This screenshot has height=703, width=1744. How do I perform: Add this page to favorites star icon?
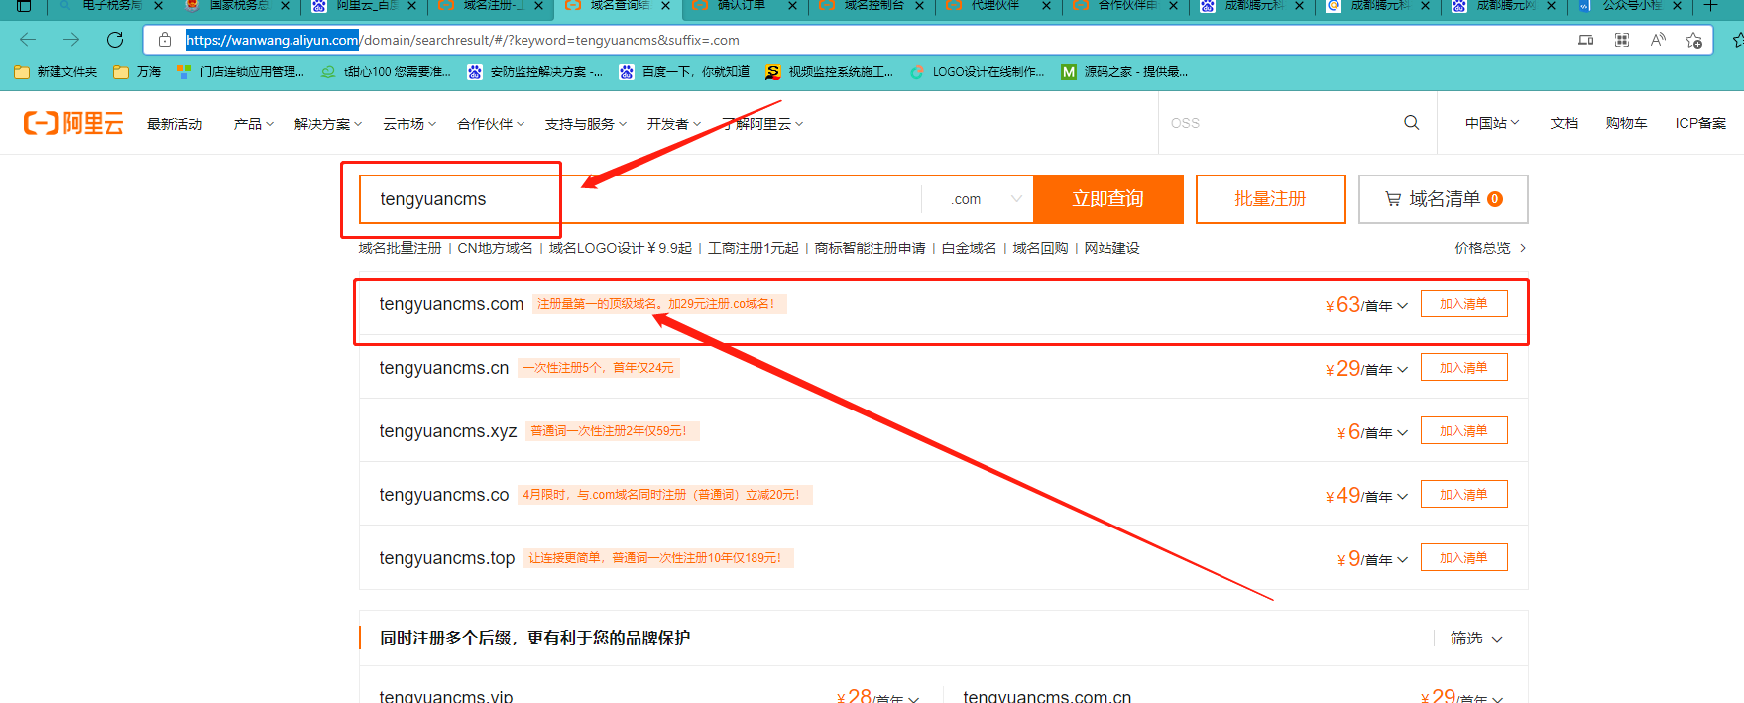(x=1693, y=40)
